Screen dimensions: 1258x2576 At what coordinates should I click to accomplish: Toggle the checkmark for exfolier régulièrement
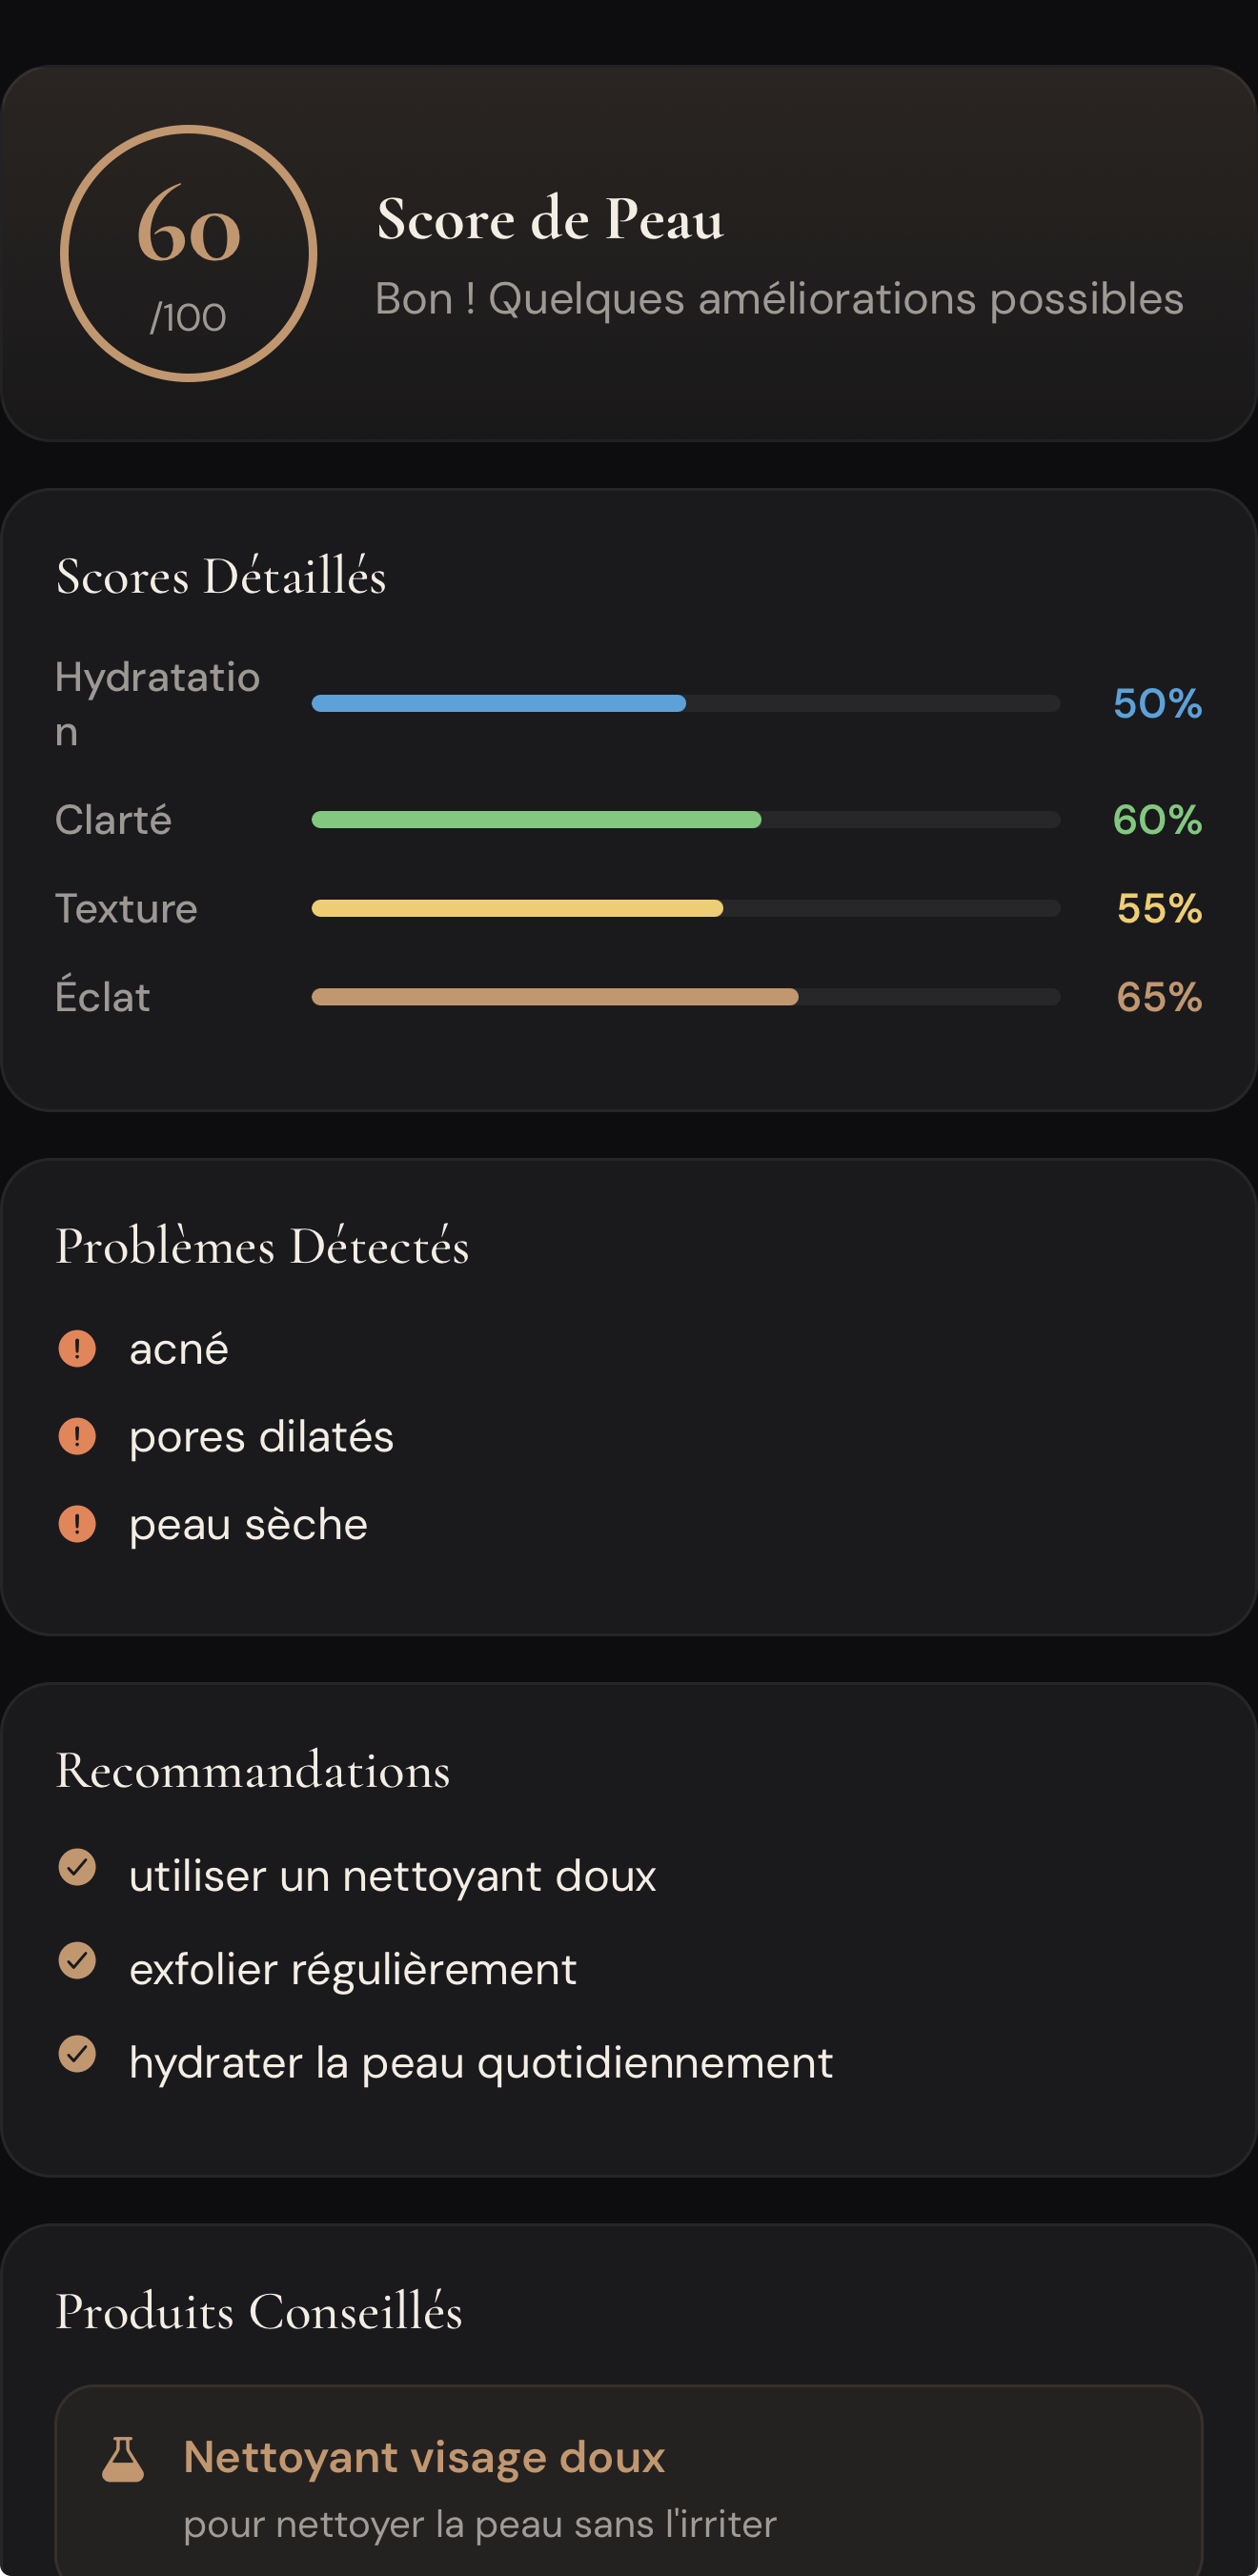pyautogui.click(x=77, y=1960)
